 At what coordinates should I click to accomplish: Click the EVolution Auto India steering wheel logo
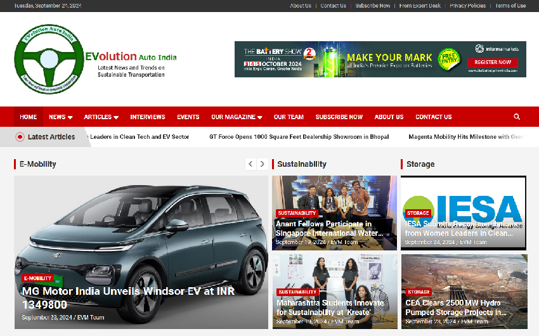[x=49, y=59]
